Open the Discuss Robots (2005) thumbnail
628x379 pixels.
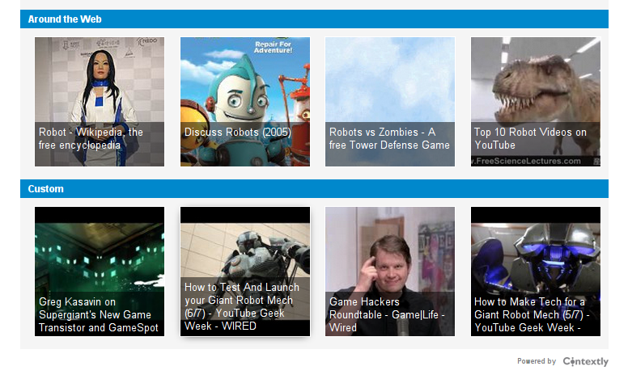(x=245, y=102)
